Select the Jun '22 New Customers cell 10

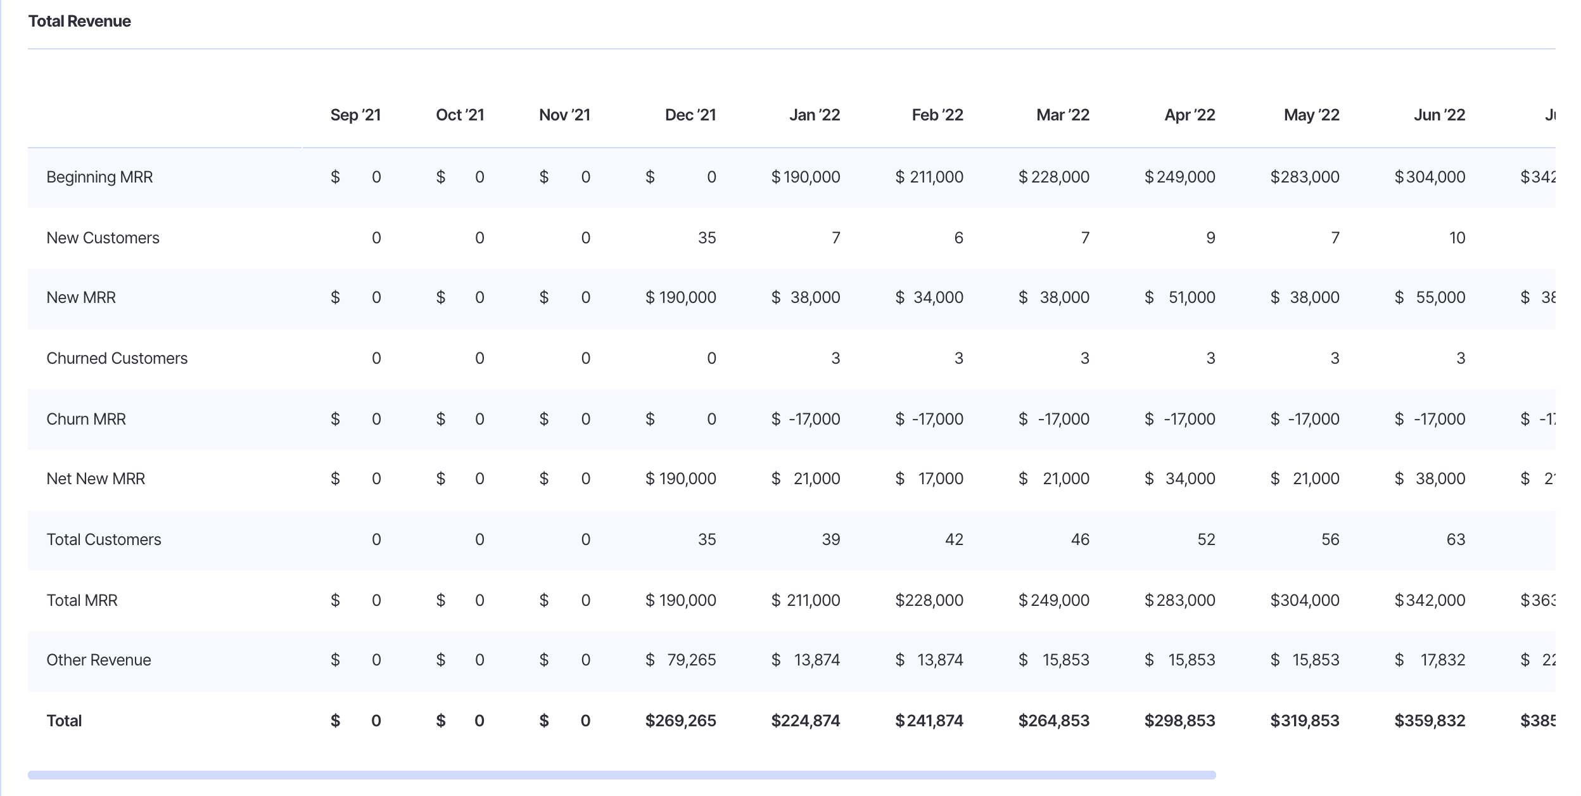click(1457, 238)
